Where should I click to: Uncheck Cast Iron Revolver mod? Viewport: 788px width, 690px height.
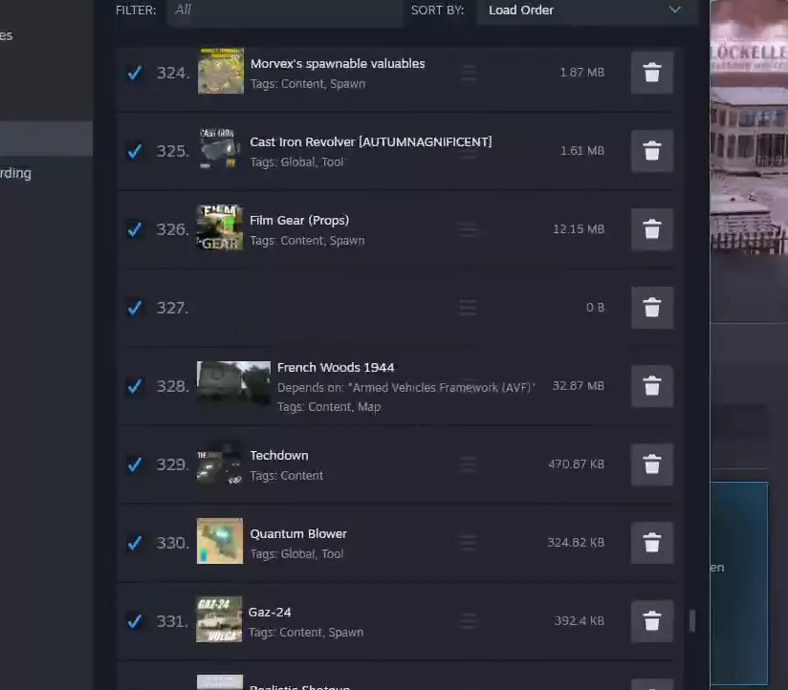pyautogui.click(x=134, y=151)
